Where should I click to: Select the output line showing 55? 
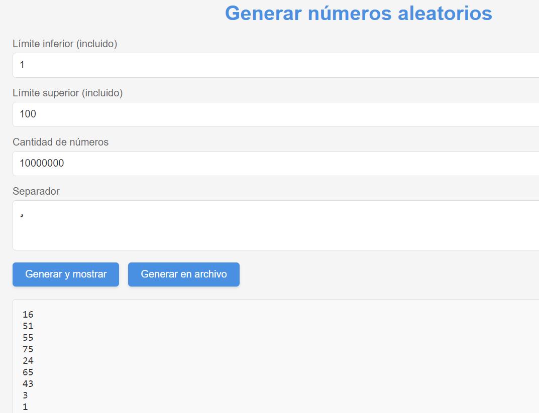pyautogui.click(x=28, y=338)
